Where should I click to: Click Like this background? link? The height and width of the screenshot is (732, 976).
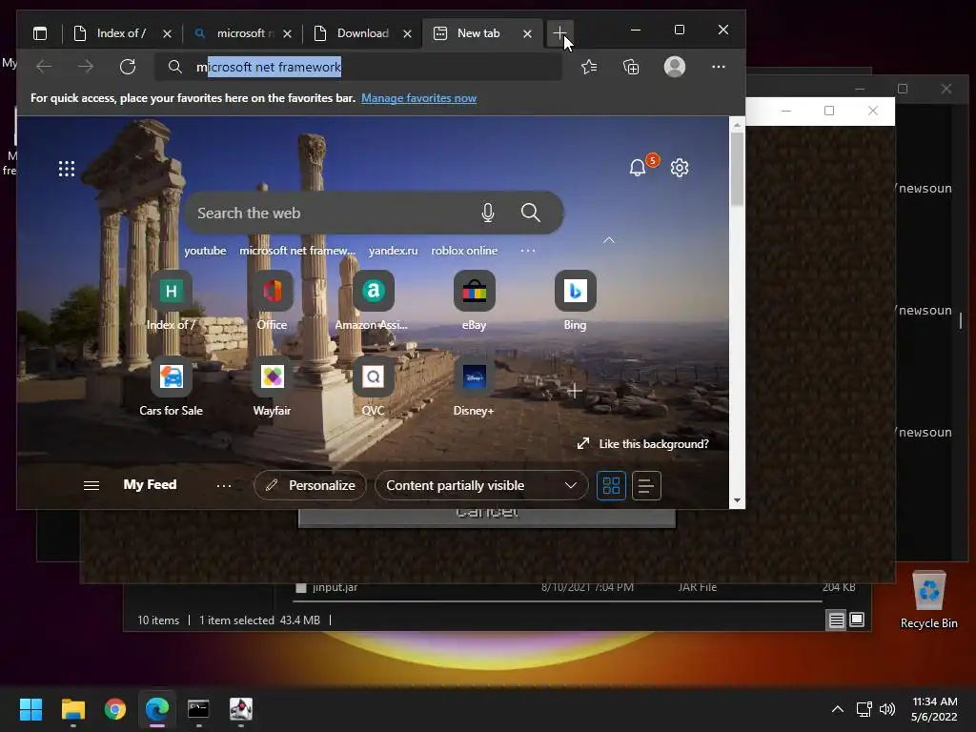coord(643,444)
